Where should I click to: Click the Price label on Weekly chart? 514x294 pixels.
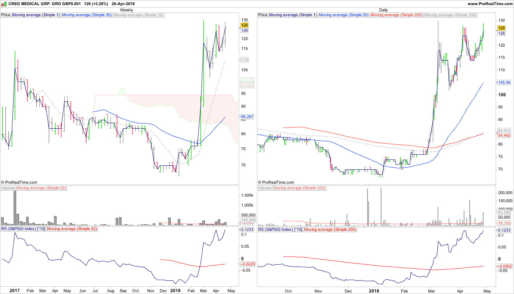click(6, 15)
